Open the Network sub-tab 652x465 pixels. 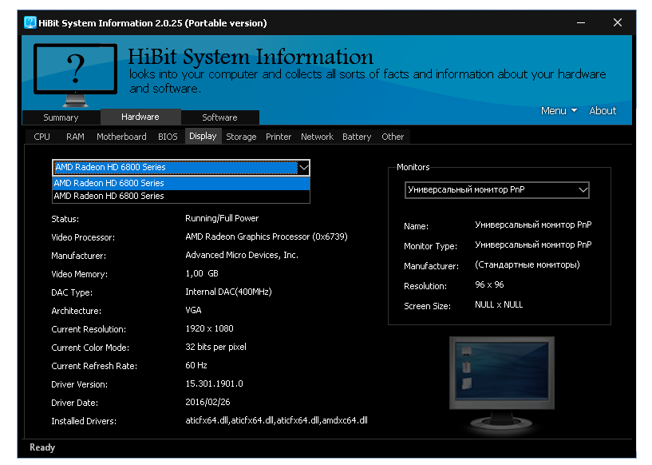coord(318,137)
